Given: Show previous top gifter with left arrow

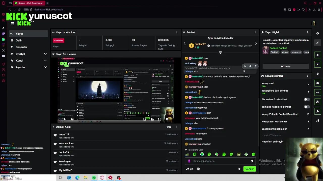Looking at the screenshot, I should pos(184,43).
